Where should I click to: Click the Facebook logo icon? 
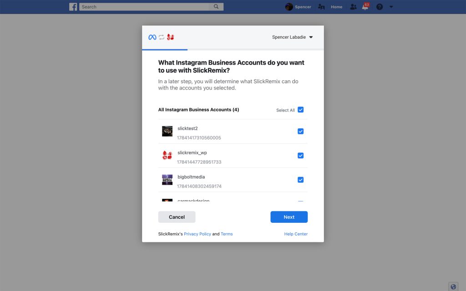coord(73,6)
